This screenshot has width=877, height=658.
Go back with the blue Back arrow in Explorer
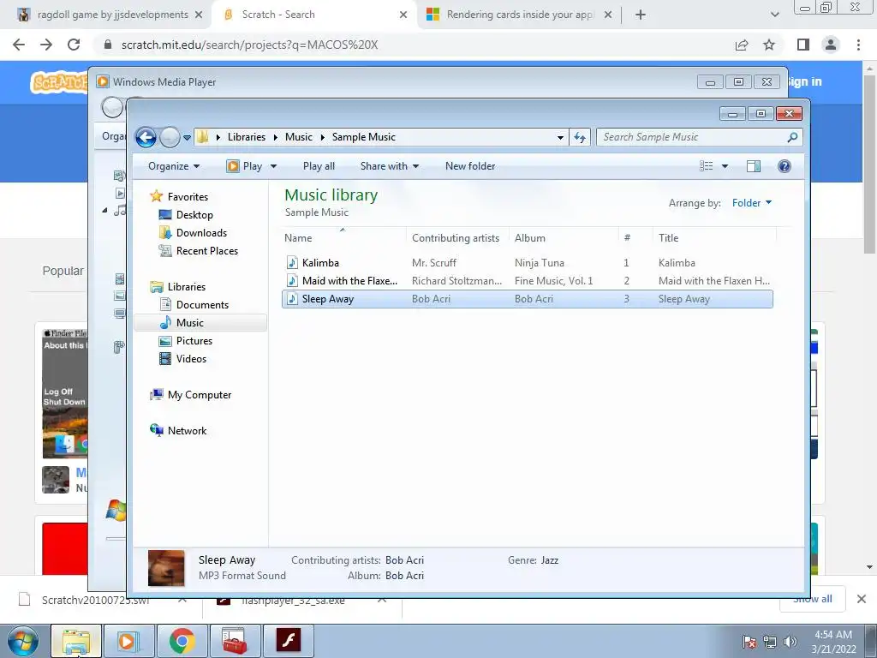[146, 137]
